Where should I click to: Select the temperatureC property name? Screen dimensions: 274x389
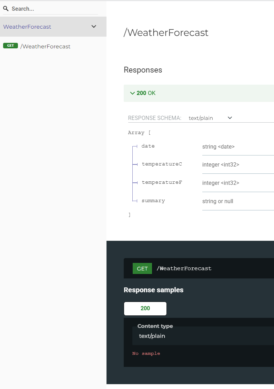coord(162,164)
